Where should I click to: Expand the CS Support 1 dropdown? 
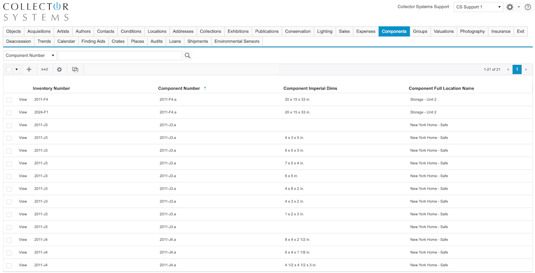478,7
